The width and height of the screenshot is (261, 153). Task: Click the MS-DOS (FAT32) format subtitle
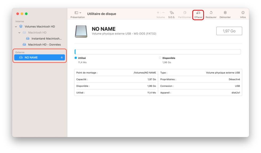145,34
